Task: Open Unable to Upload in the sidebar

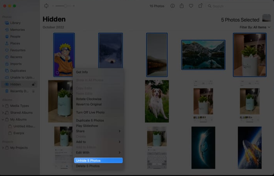Action: click(19, 78)
